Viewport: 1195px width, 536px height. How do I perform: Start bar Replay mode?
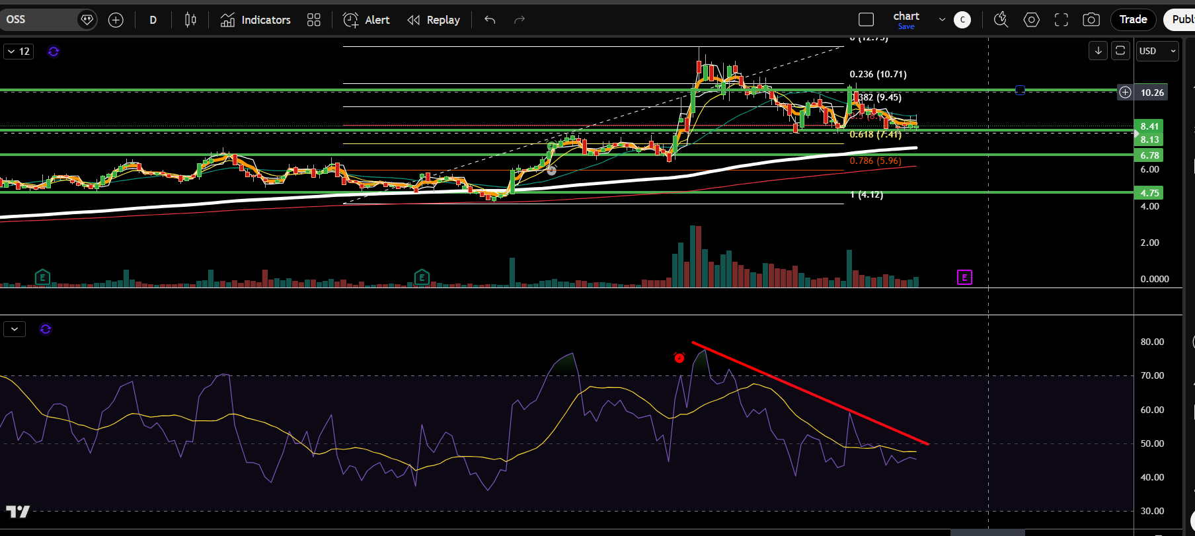coord(434,20)
